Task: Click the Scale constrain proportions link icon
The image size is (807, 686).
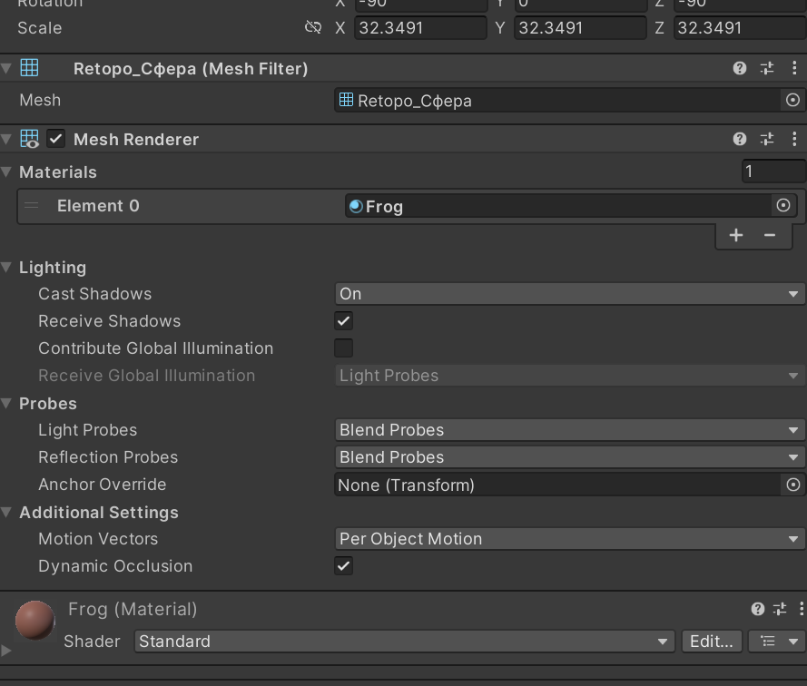Action: pos(313,27)
